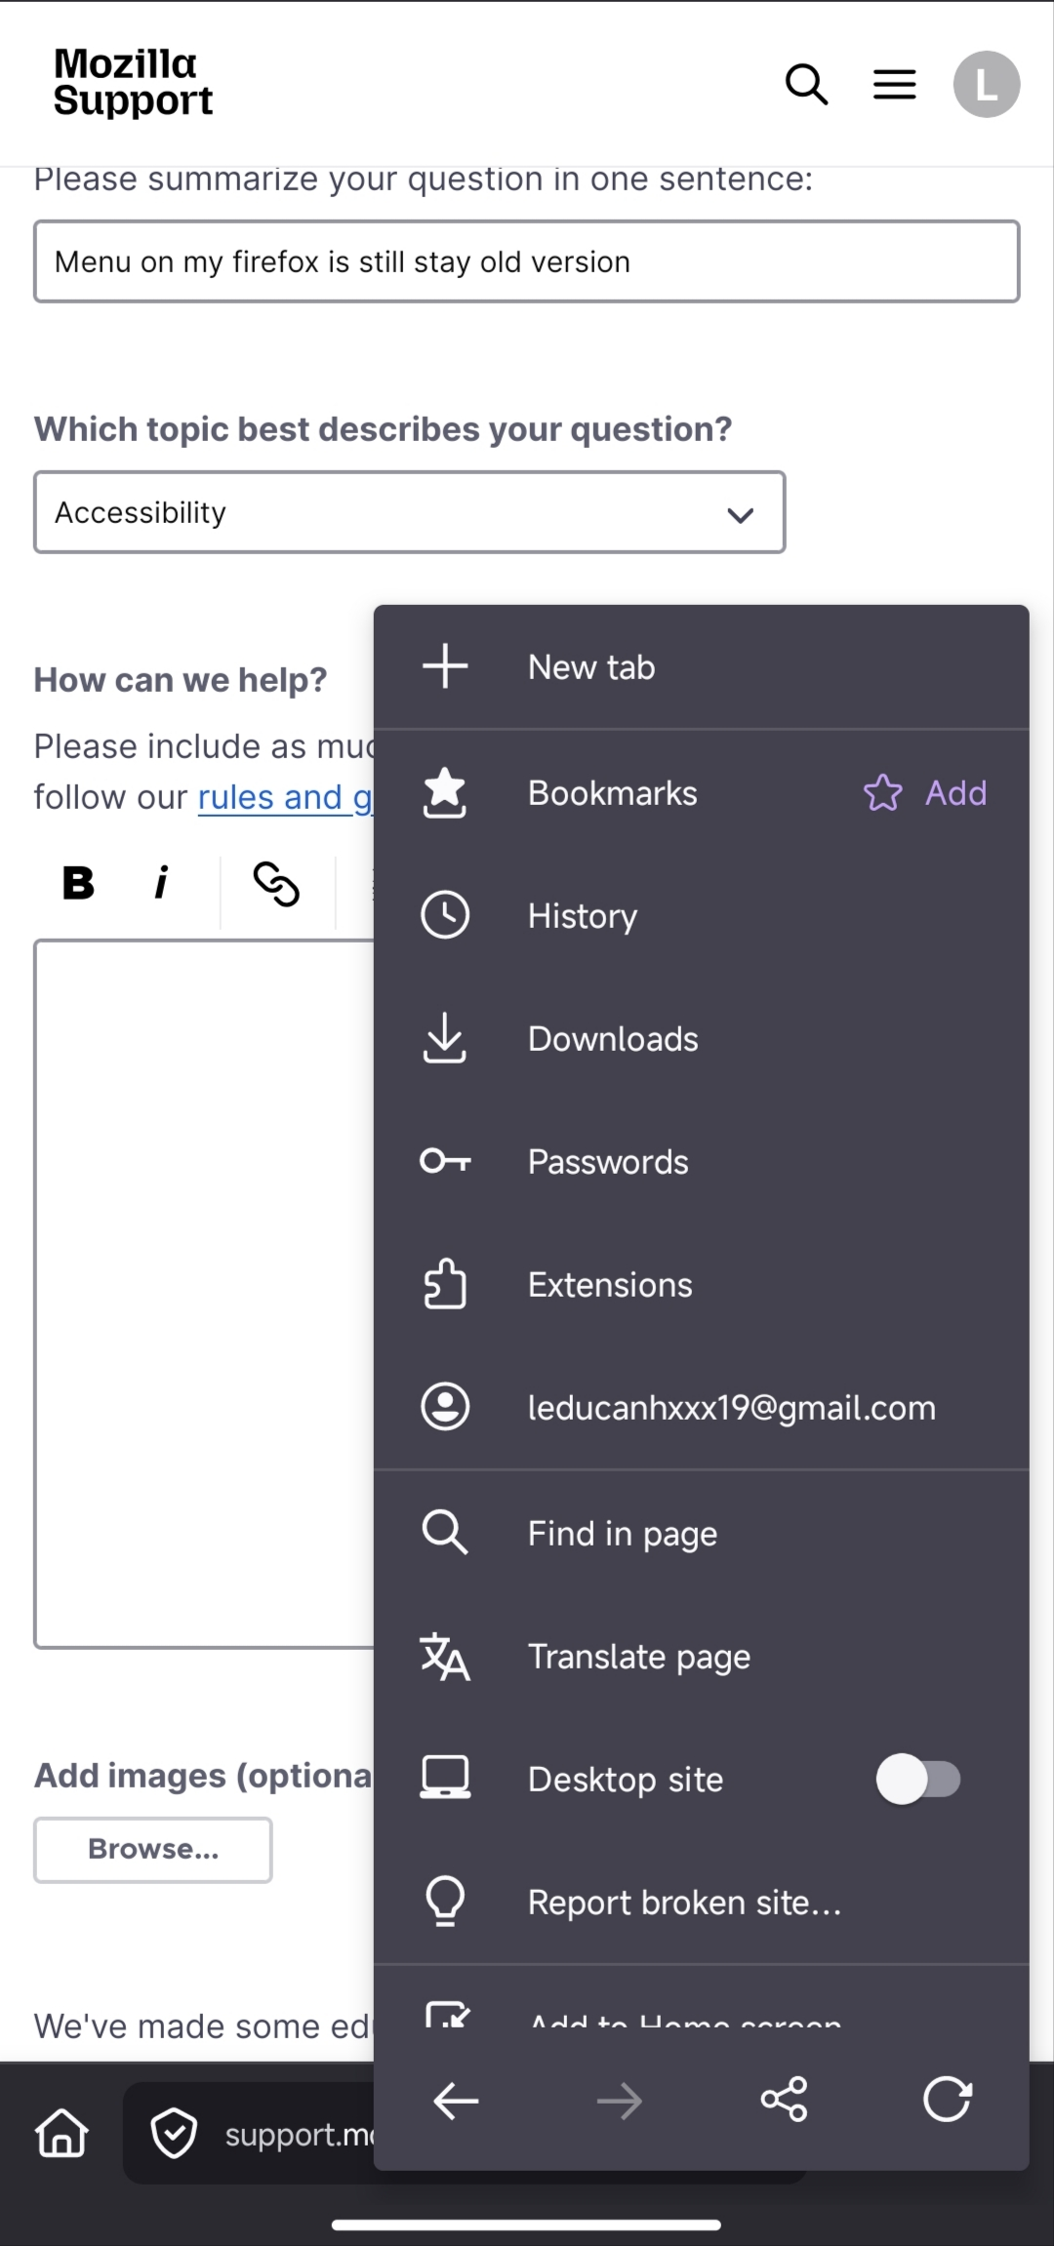
Task: Toggle bold formatting in the editor
Action: (79, 883)
